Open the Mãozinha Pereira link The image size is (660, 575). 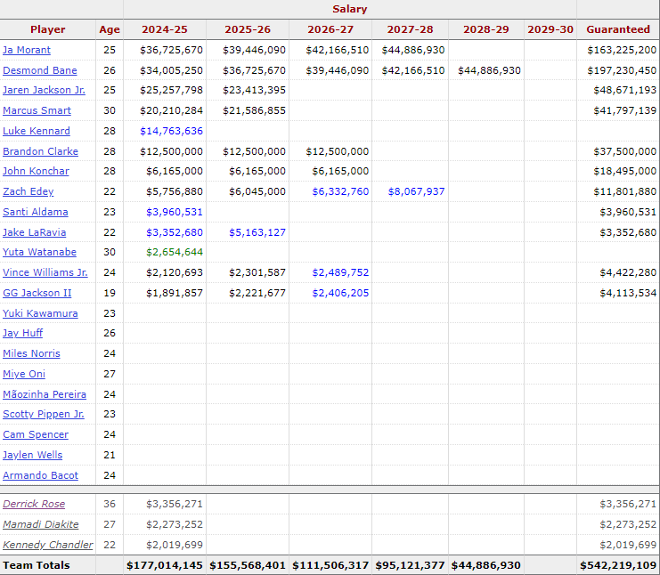tap(45, 394)
